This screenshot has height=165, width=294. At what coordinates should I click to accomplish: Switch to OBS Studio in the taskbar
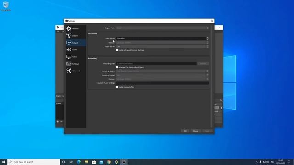(124, 162)
